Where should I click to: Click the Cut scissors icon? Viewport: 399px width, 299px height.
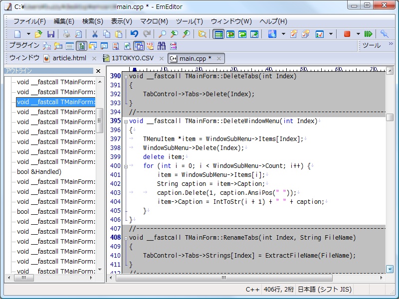click(94, 34)
